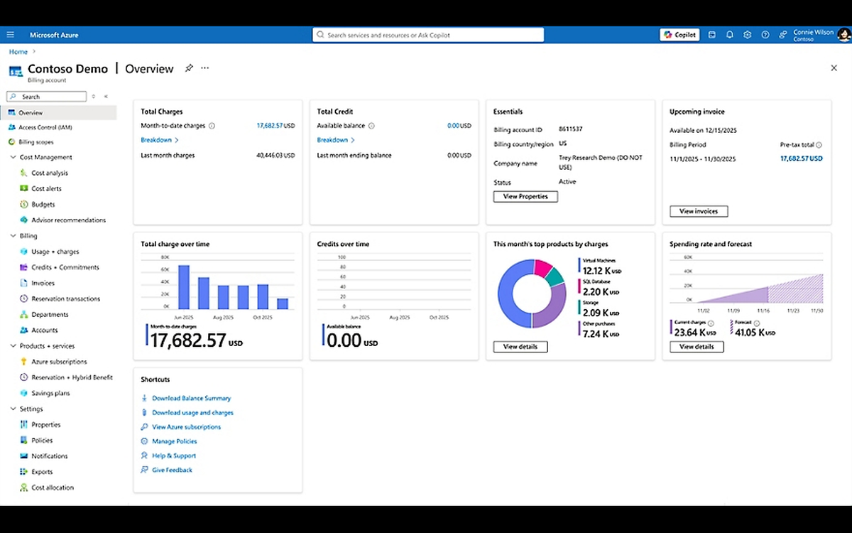Viewport: 852px width, 533px height.
Task: Collapse the Cost Management section
Action: click(13, 157)
